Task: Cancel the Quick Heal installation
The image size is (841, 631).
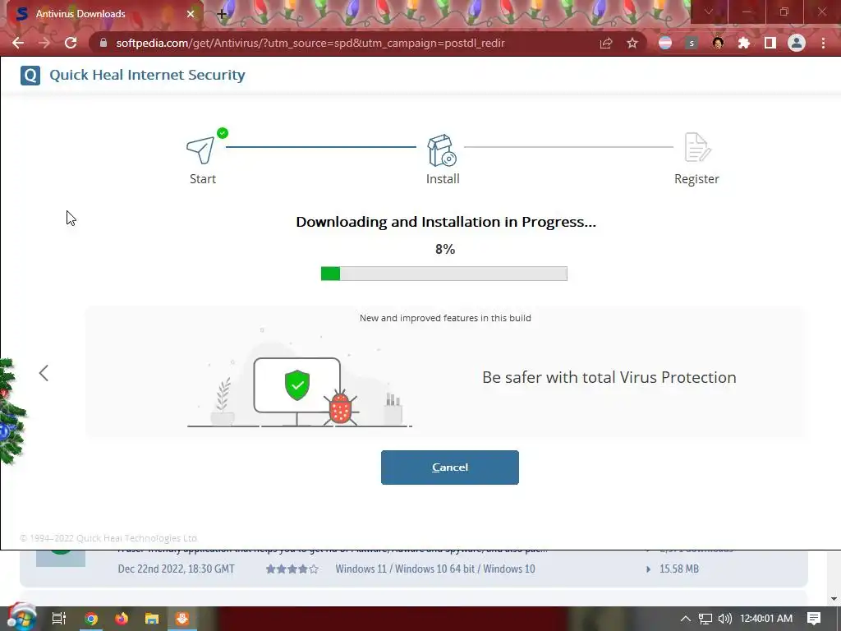Action: (x=449, y=467)
